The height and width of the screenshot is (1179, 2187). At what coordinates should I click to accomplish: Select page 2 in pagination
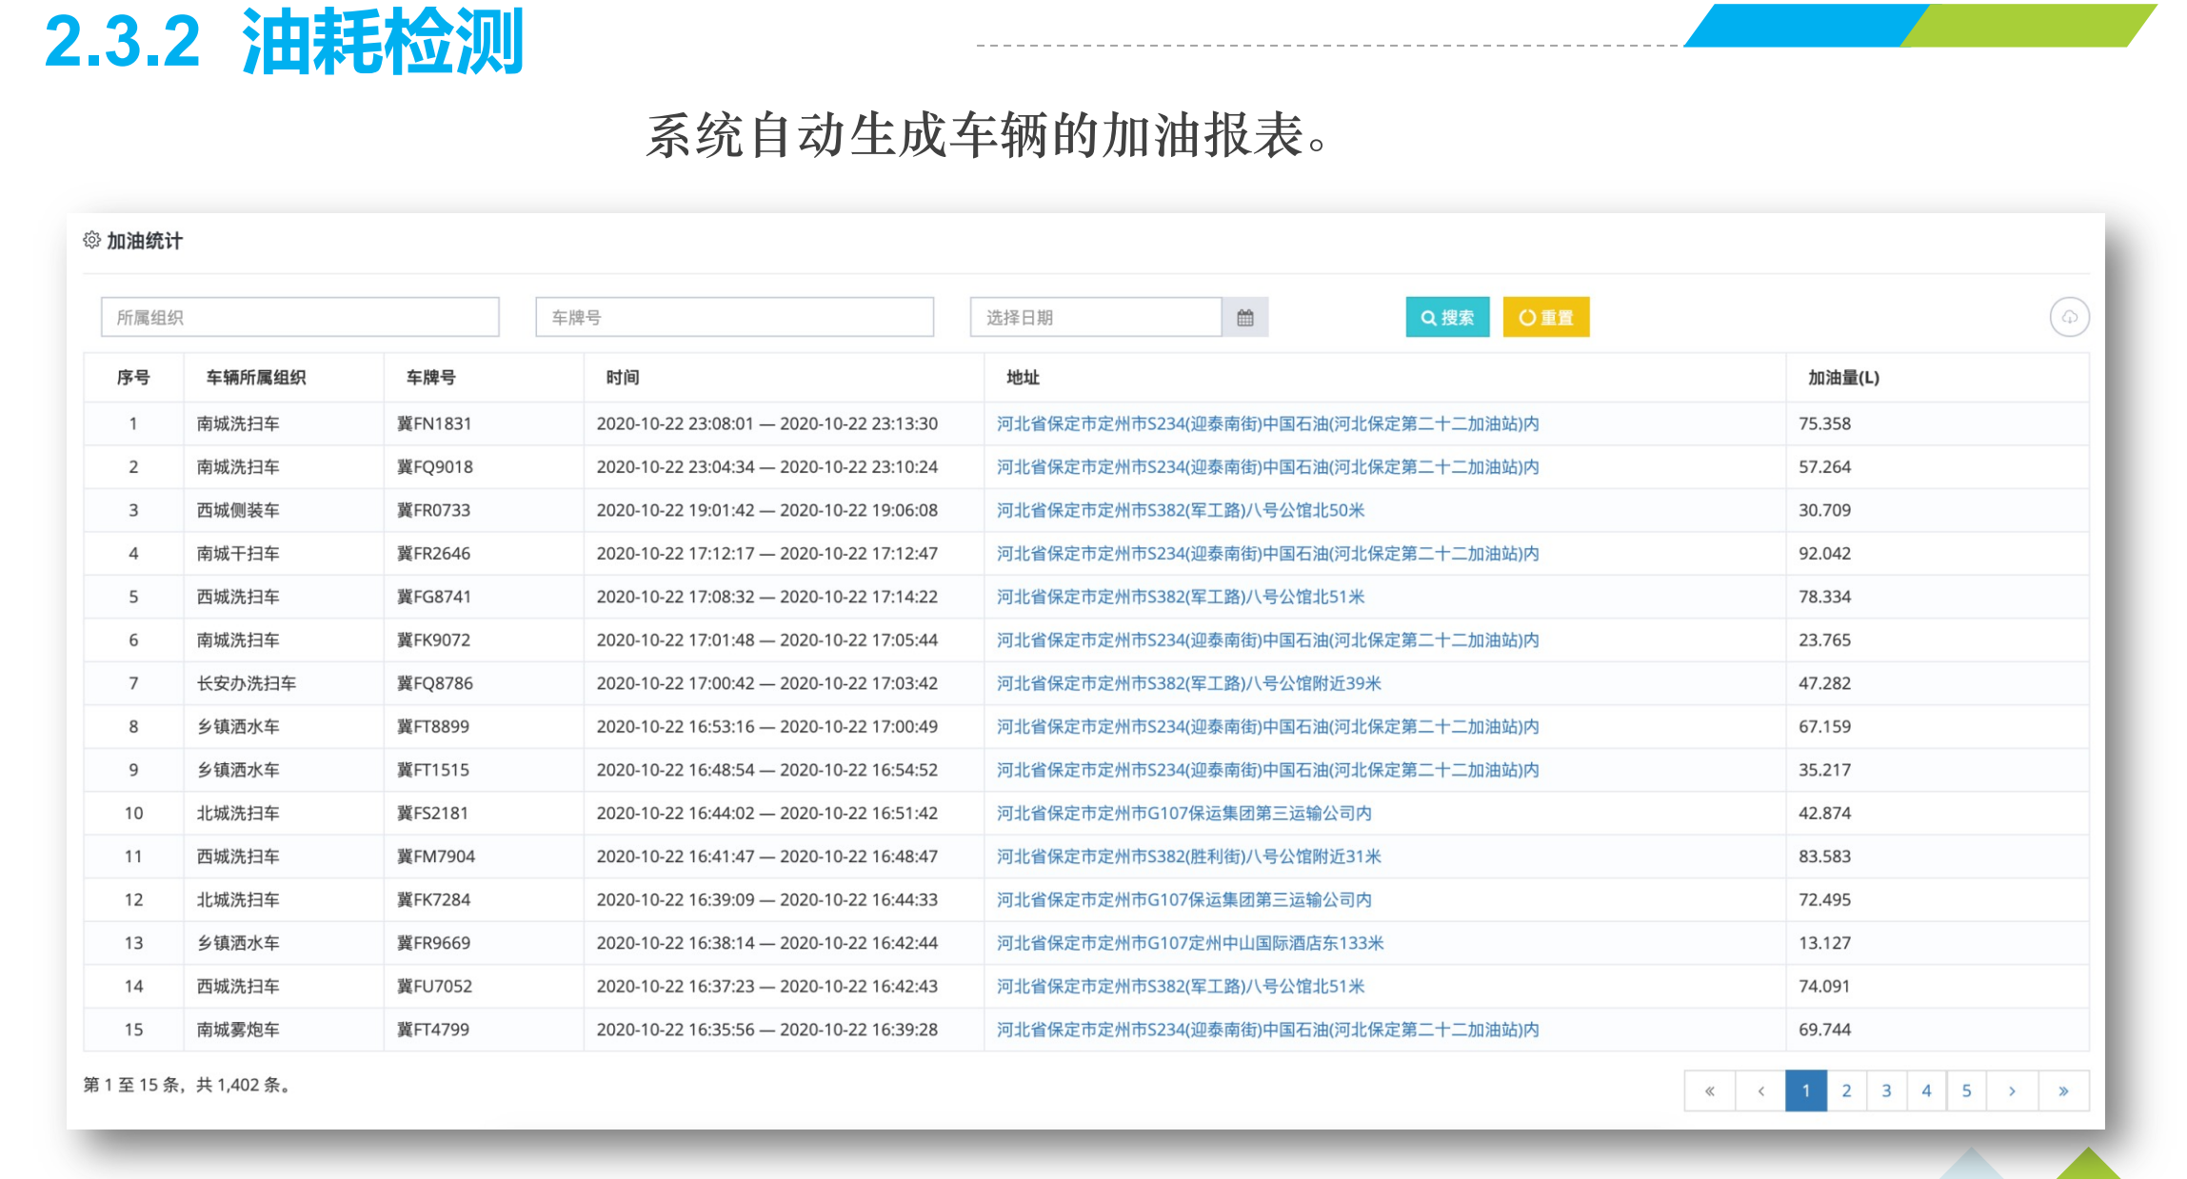[1846, 1091]
